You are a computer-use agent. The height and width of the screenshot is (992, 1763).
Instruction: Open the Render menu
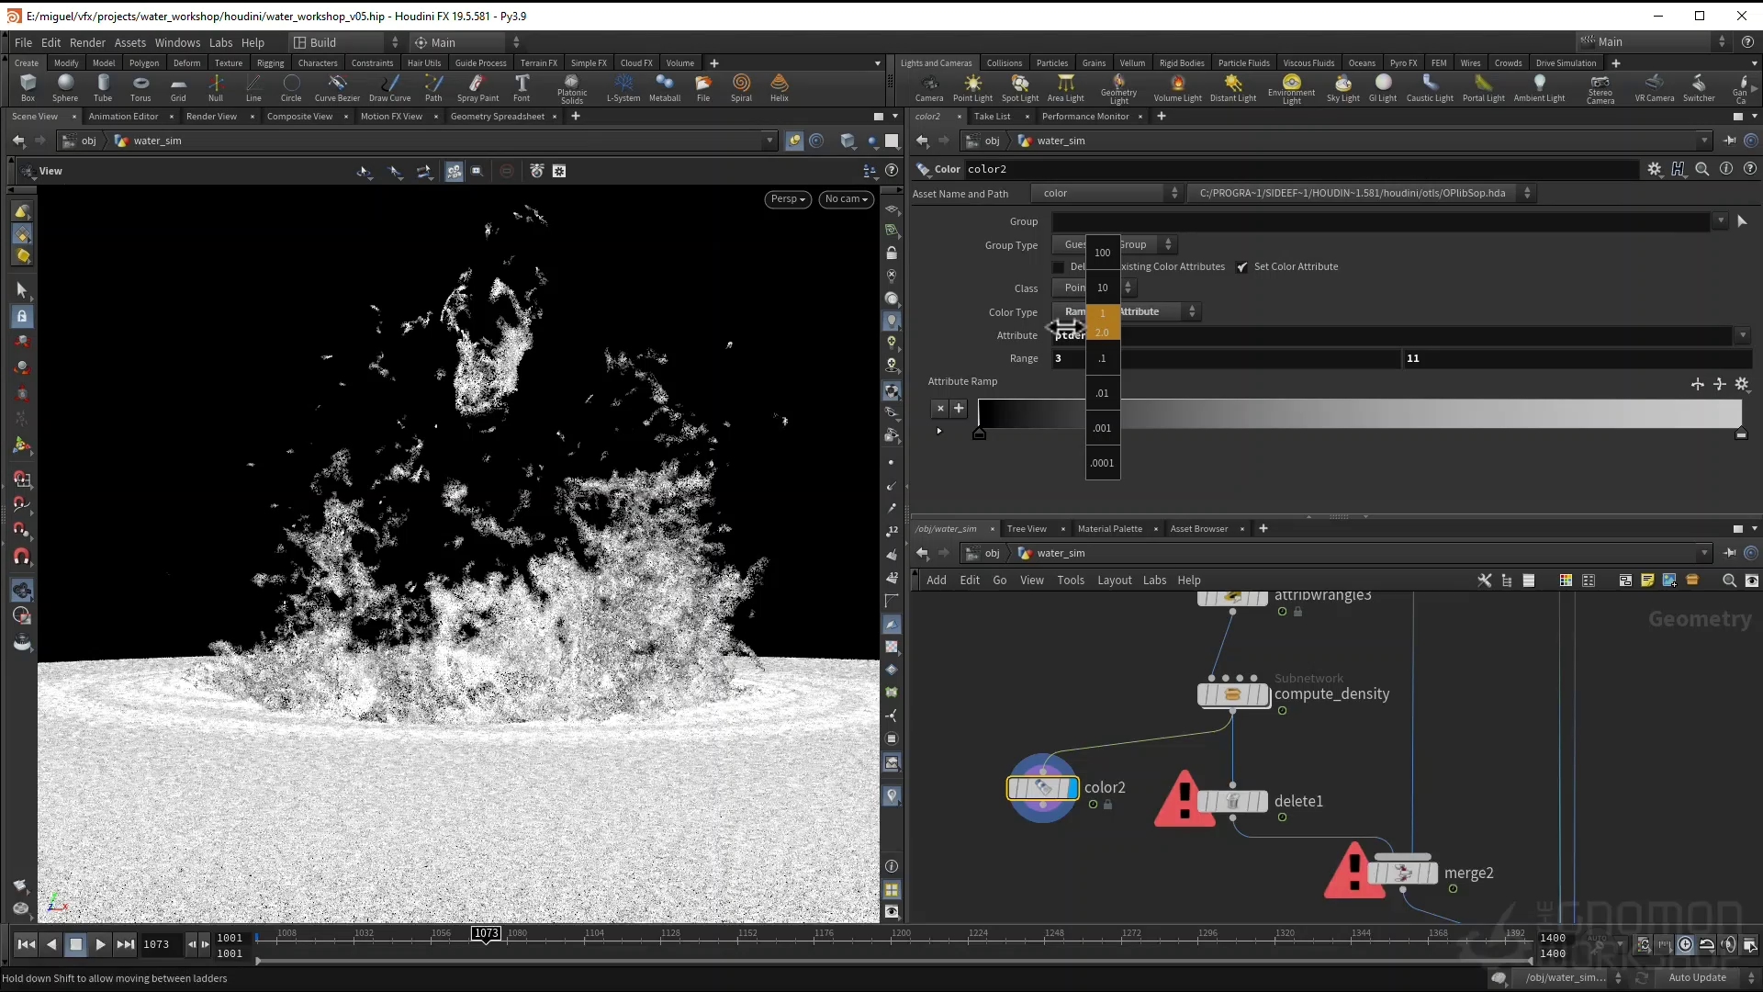click(x=87, y=42)
